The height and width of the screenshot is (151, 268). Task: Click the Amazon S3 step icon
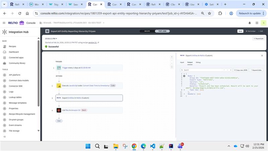(x=59, y=110)
